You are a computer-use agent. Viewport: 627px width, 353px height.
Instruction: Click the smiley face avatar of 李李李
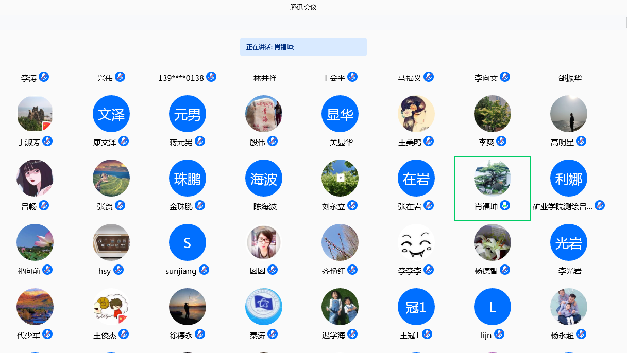point(416,242)
